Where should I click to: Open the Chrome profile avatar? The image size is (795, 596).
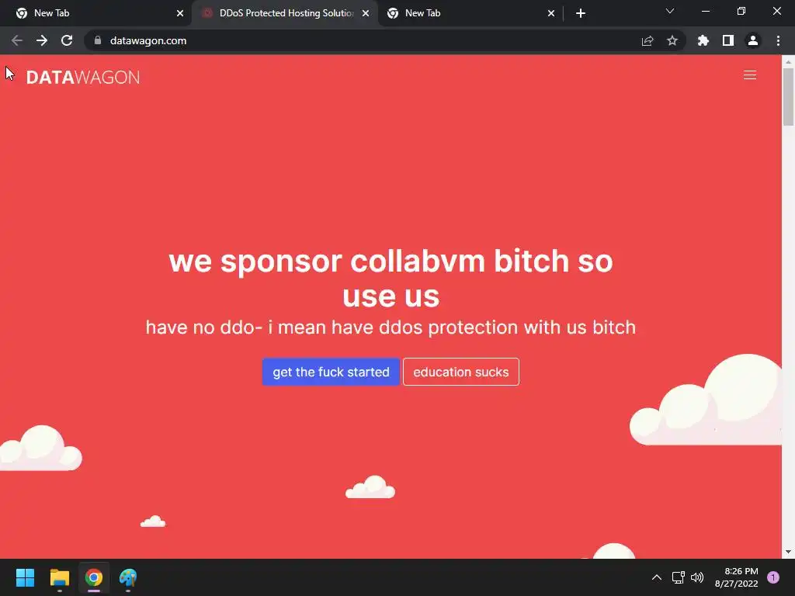tap(753, 40)
